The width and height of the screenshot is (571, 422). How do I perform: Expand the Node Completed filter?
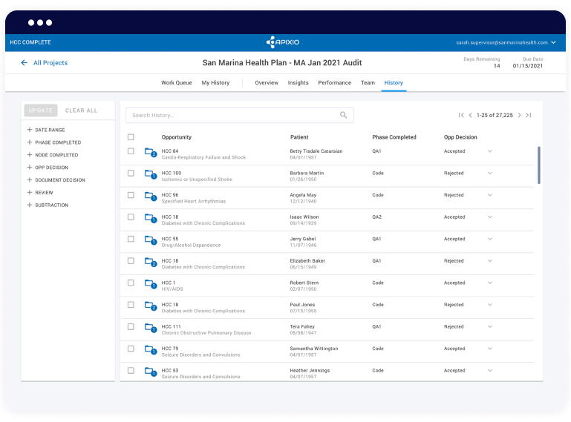pyautogui.click(x=53, y=155)
